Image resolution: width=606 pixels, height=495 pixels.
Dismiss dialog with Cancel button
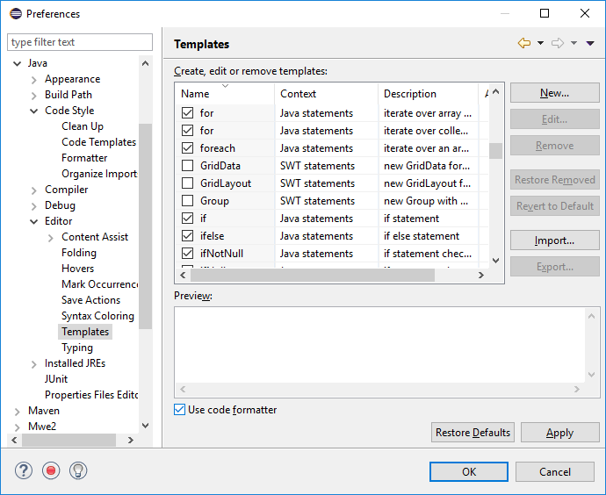[x=554, y=472]
